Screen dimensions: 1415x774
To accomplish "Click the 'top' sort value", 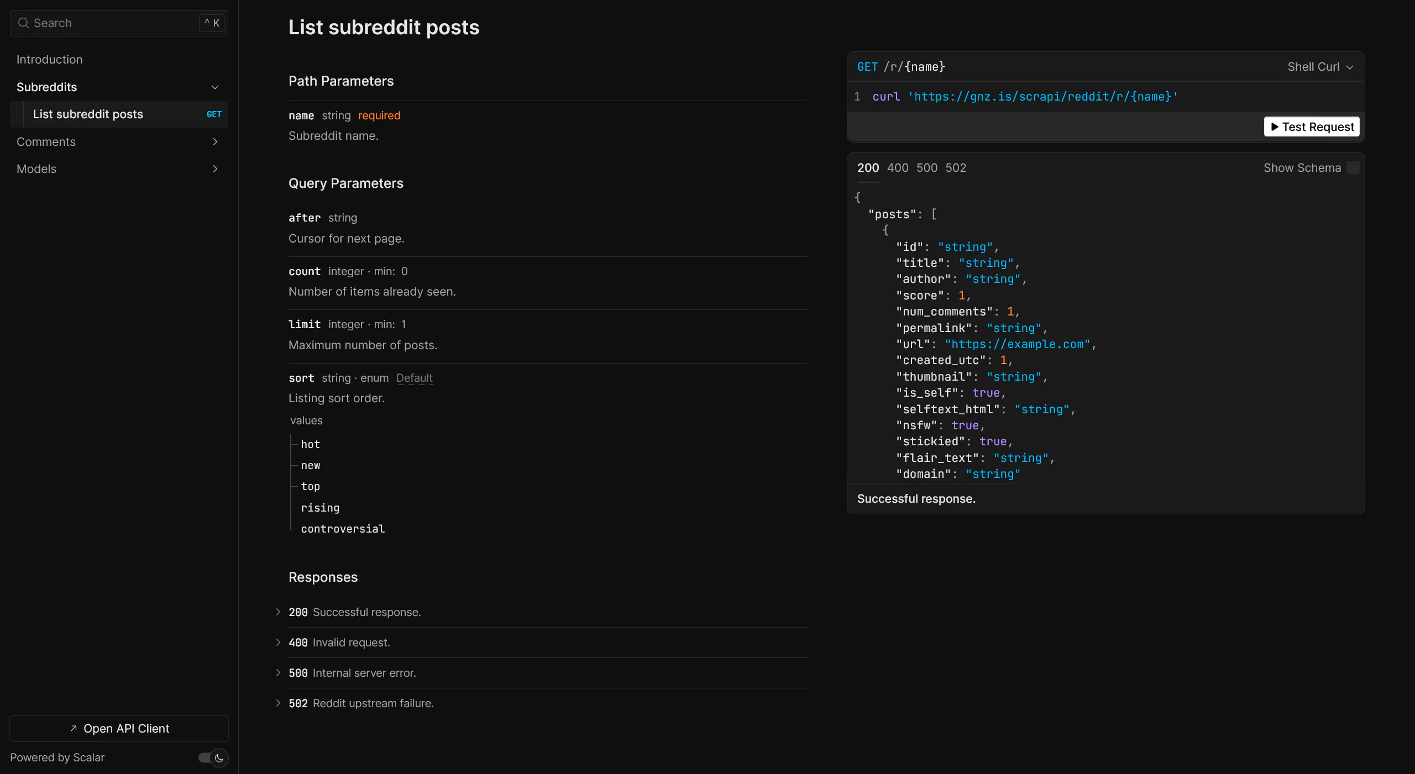I will (x=311, y=486).
